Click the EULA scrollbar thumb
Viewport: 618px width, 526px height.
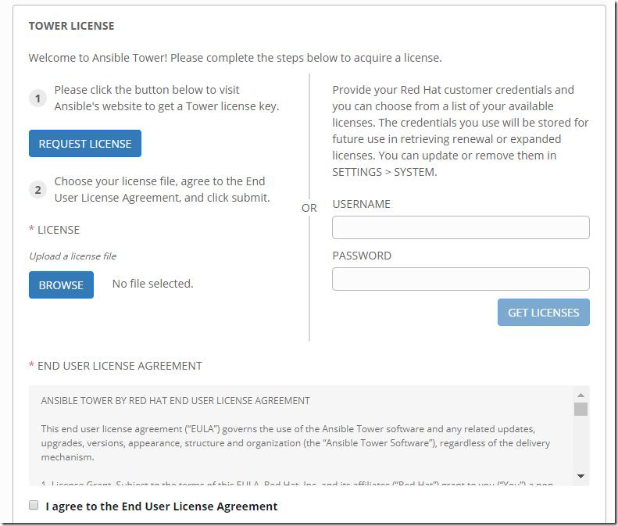pyautogui.click(x=580, y=410)
